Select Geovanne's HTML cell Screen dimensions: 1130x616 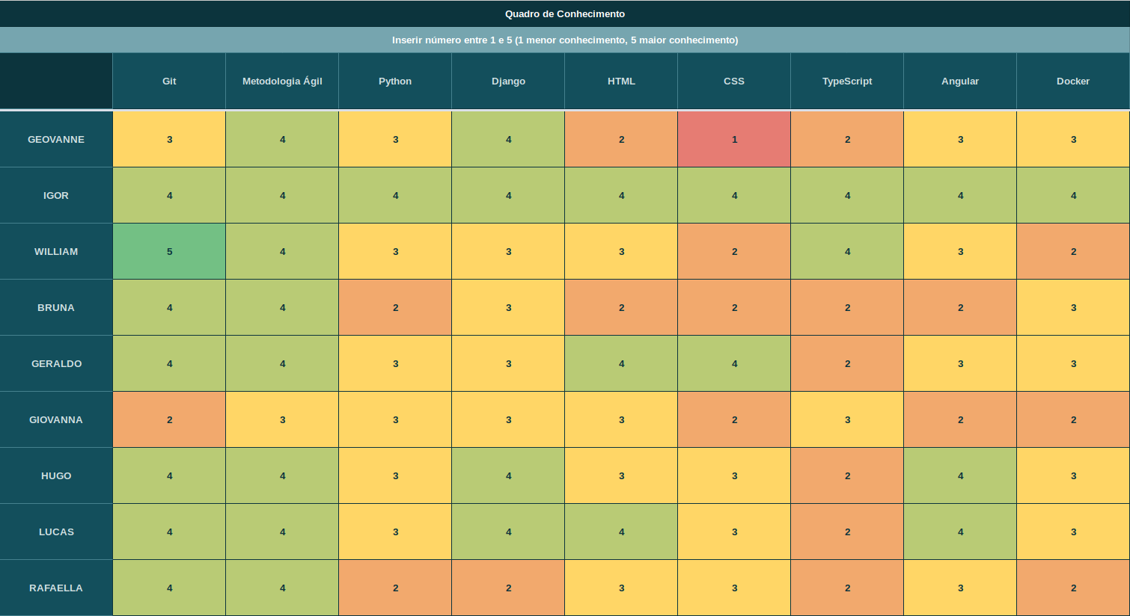[x=621, y=139]
